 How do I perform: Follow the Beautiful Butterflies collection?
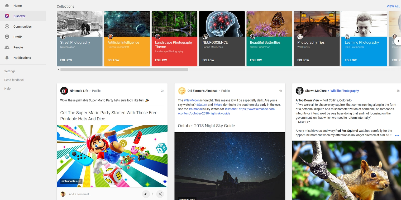(256, 60)
